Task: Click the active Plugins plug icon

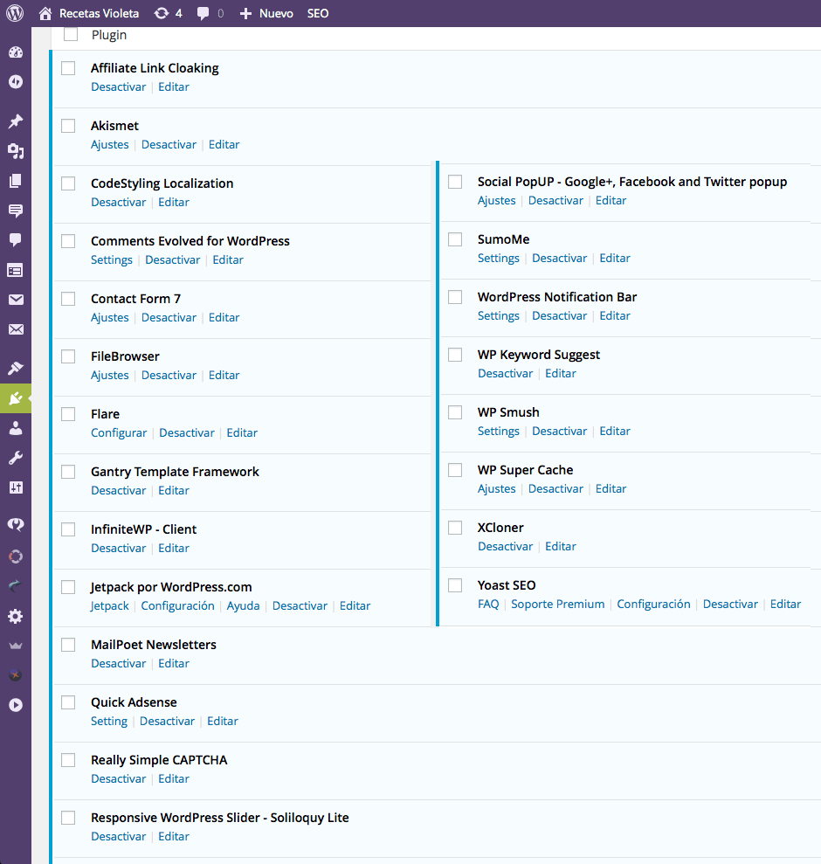Action: point(16,397)
